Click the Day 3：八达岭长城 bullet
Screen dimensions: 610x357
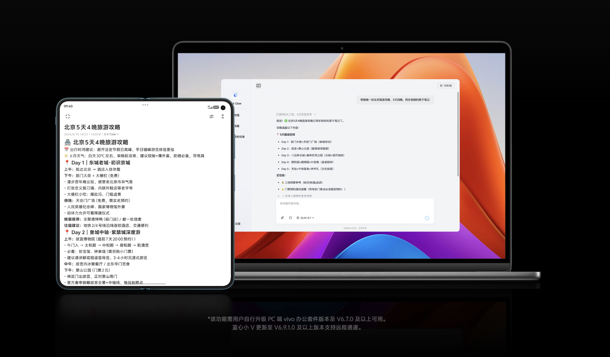pyautogui.click(x=313, y=155)
